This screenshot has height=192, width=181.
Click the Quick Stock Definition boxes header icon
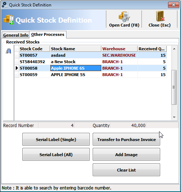pyautogui.click(x=9, y=20)
